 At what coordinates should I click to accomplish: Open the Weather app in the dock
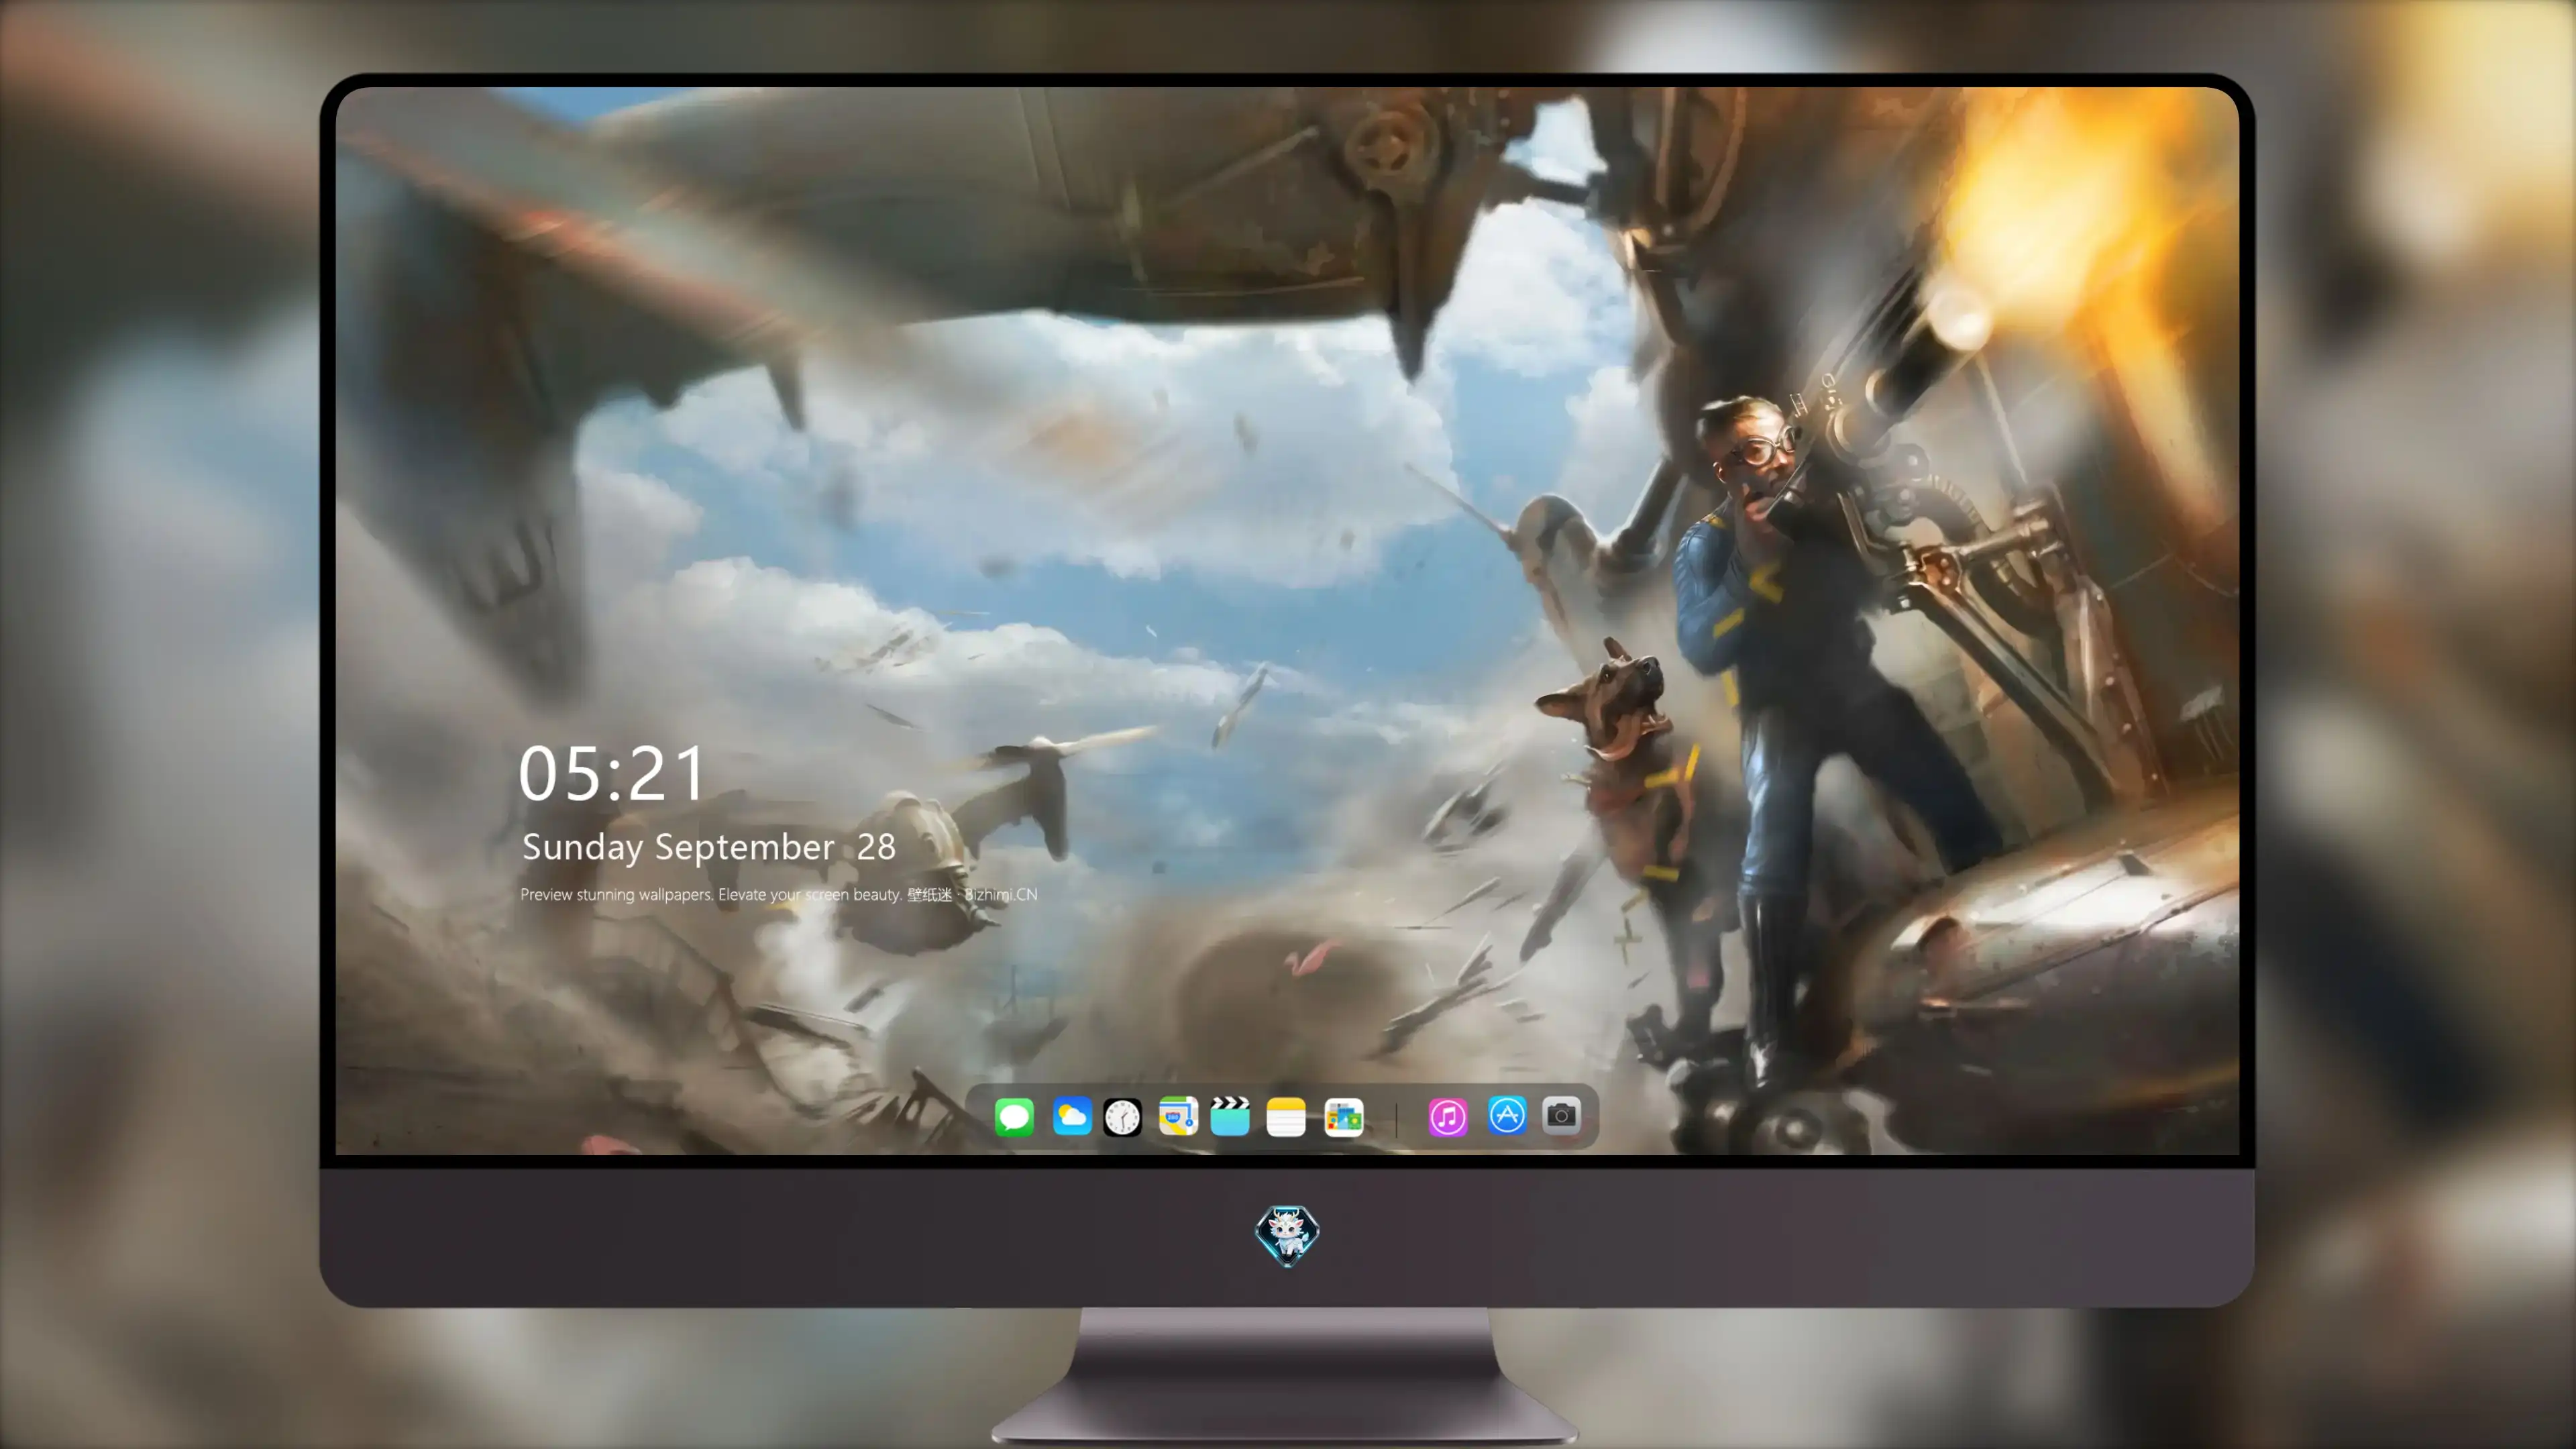(x=1072, y=1116)
